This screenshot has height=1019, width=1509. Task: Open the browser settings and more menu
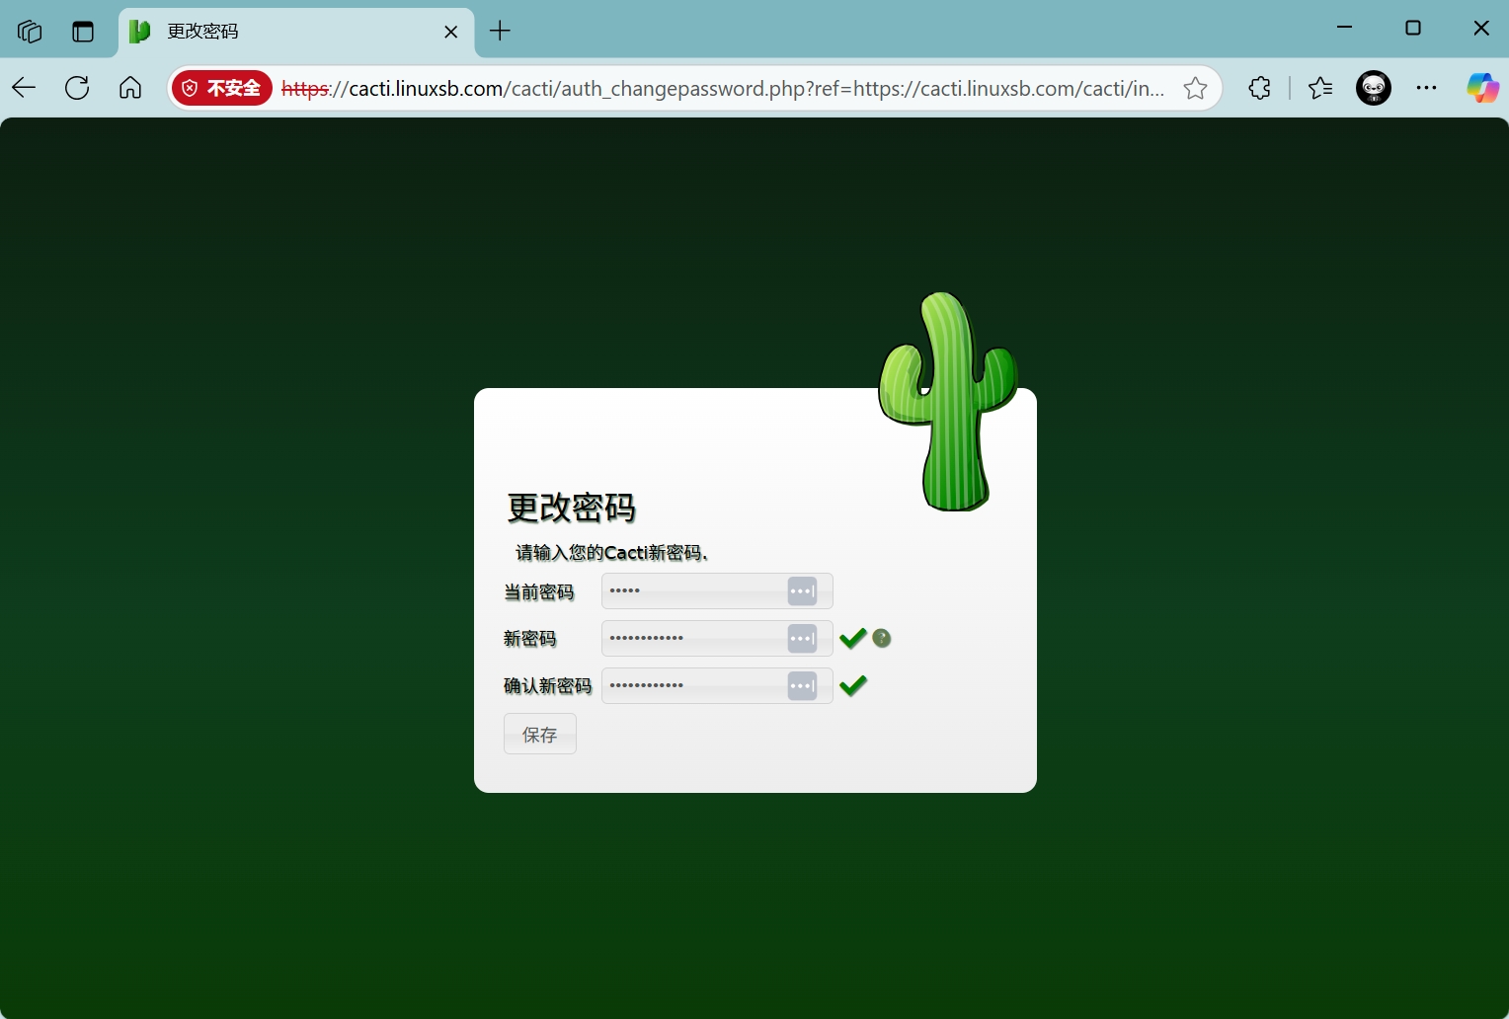pos(1426,88)
